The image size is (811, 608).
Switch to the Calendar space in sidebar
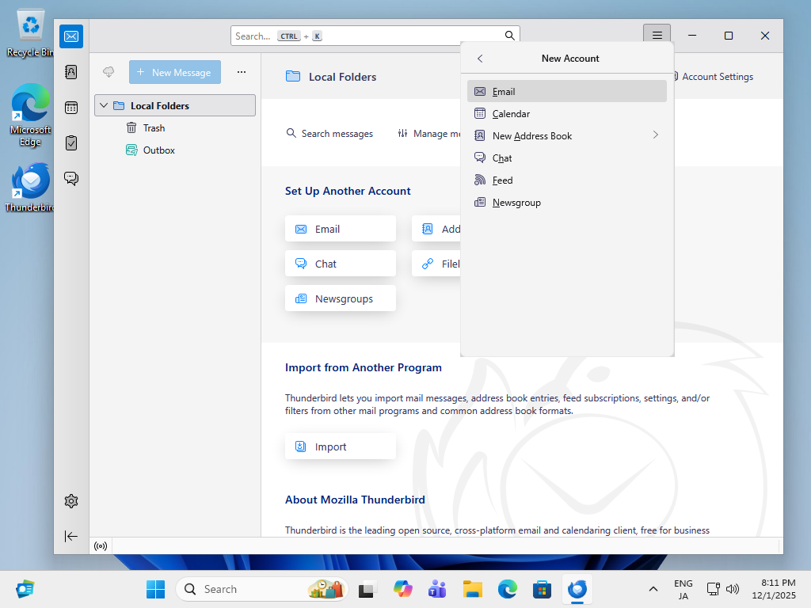coord(71,108)
